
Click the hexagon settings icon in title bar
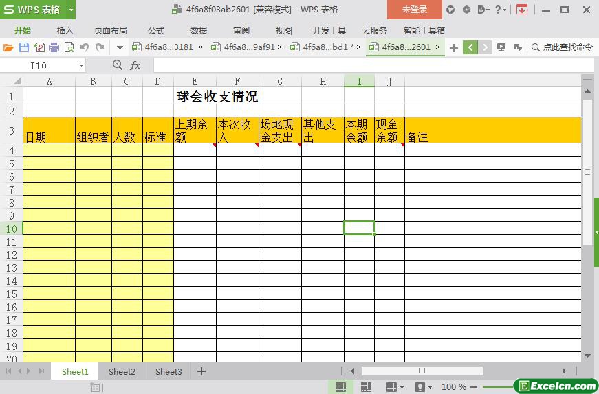(x=466, y=10)
